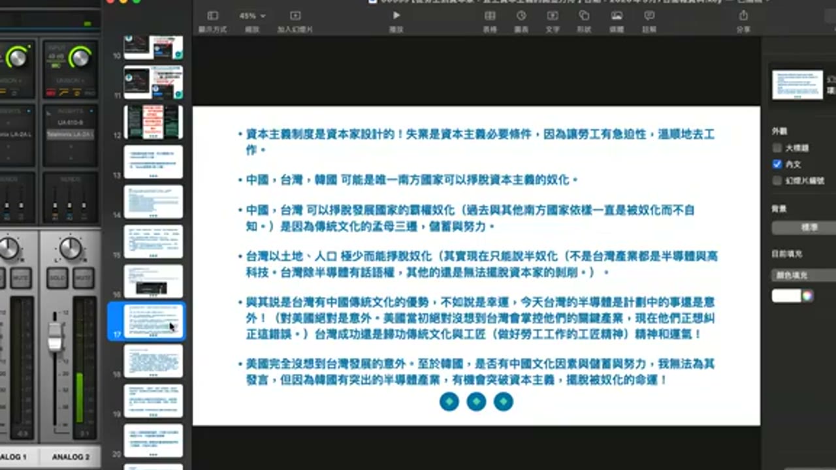Viewport: 836px width, 470px height.
Task: Open the Share icon in the toolbar
Action: (x=743, y=16)
